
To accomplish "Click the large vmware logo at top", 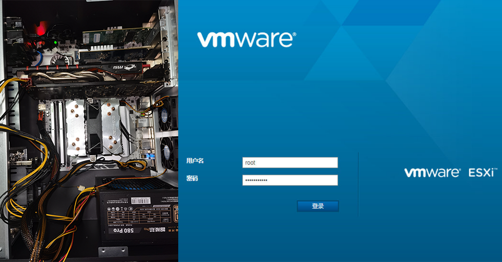I will coord(246,39).
